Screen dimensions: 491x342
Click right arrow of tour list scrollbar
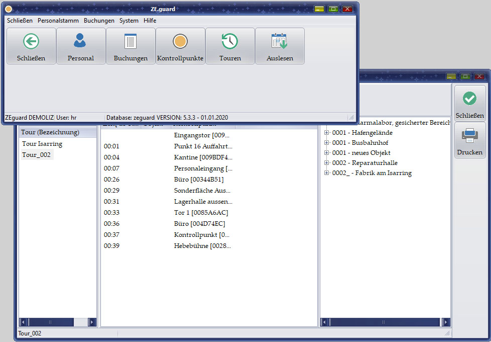pyautogui.click(x=92, y=322)
